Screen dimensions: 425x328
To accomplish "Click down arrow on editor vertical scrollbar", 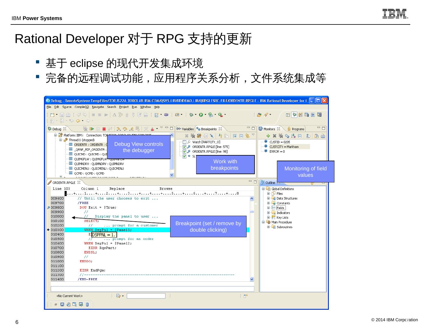I will (252, 279).
